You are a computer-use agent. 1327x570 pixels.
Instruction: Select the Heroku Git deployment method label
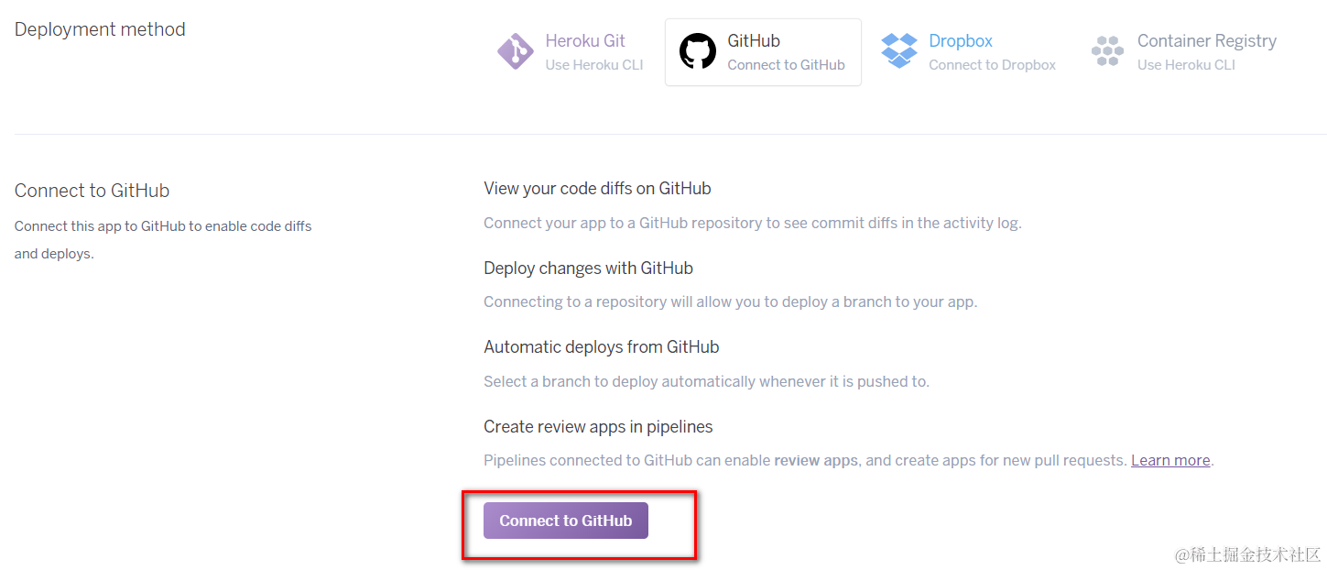pyautogui.click(x=585, y=40)
